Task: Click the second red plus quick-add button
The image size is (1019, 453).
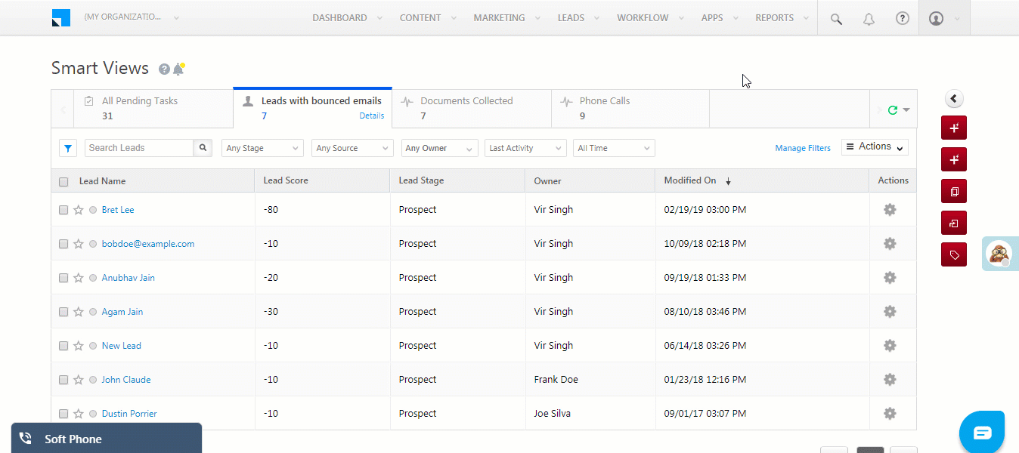Action: [954, 160]
